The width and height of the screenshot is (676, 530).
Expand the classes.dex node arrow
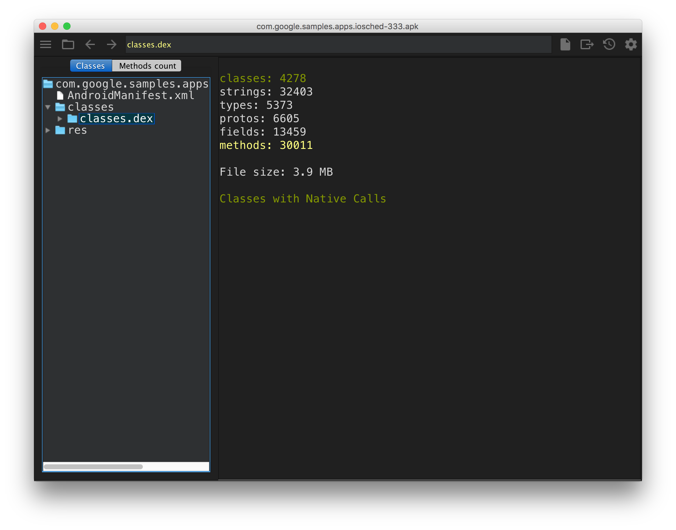[x=60, y=119]
